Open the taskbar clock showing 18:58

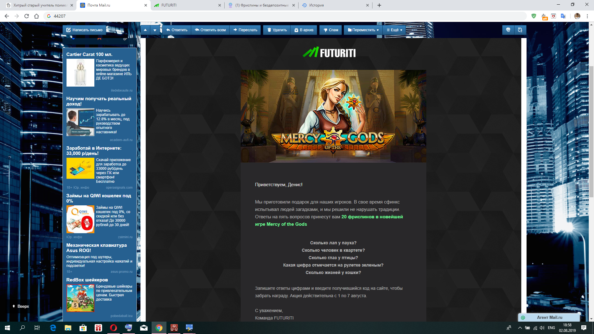[567, 328]
